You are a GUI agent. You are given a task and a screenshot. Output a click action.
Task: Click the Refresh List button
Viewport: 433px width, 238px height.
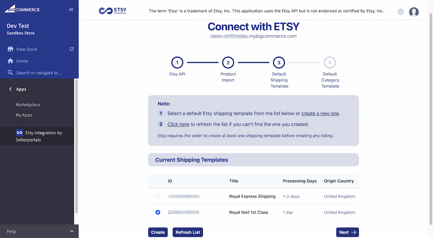pyautogui.click(x=188, y=232)
